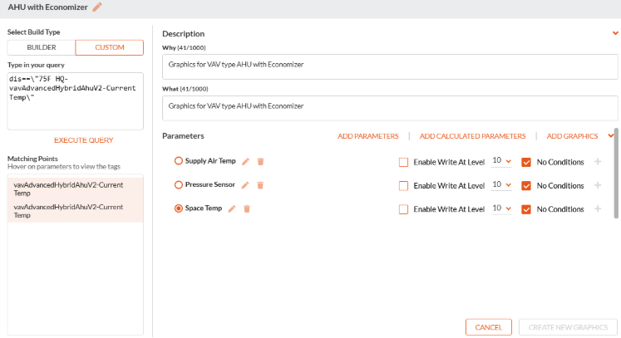Uncheck No Conditions for Pressure Sensor
621x338 pixels.
click(526, 186)
